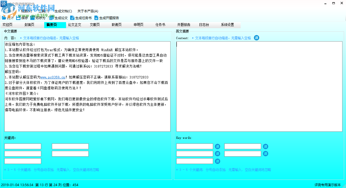Click the "评测专用演示版本" status text
Screen dimensions: 346x188
[x=328, y=185]
